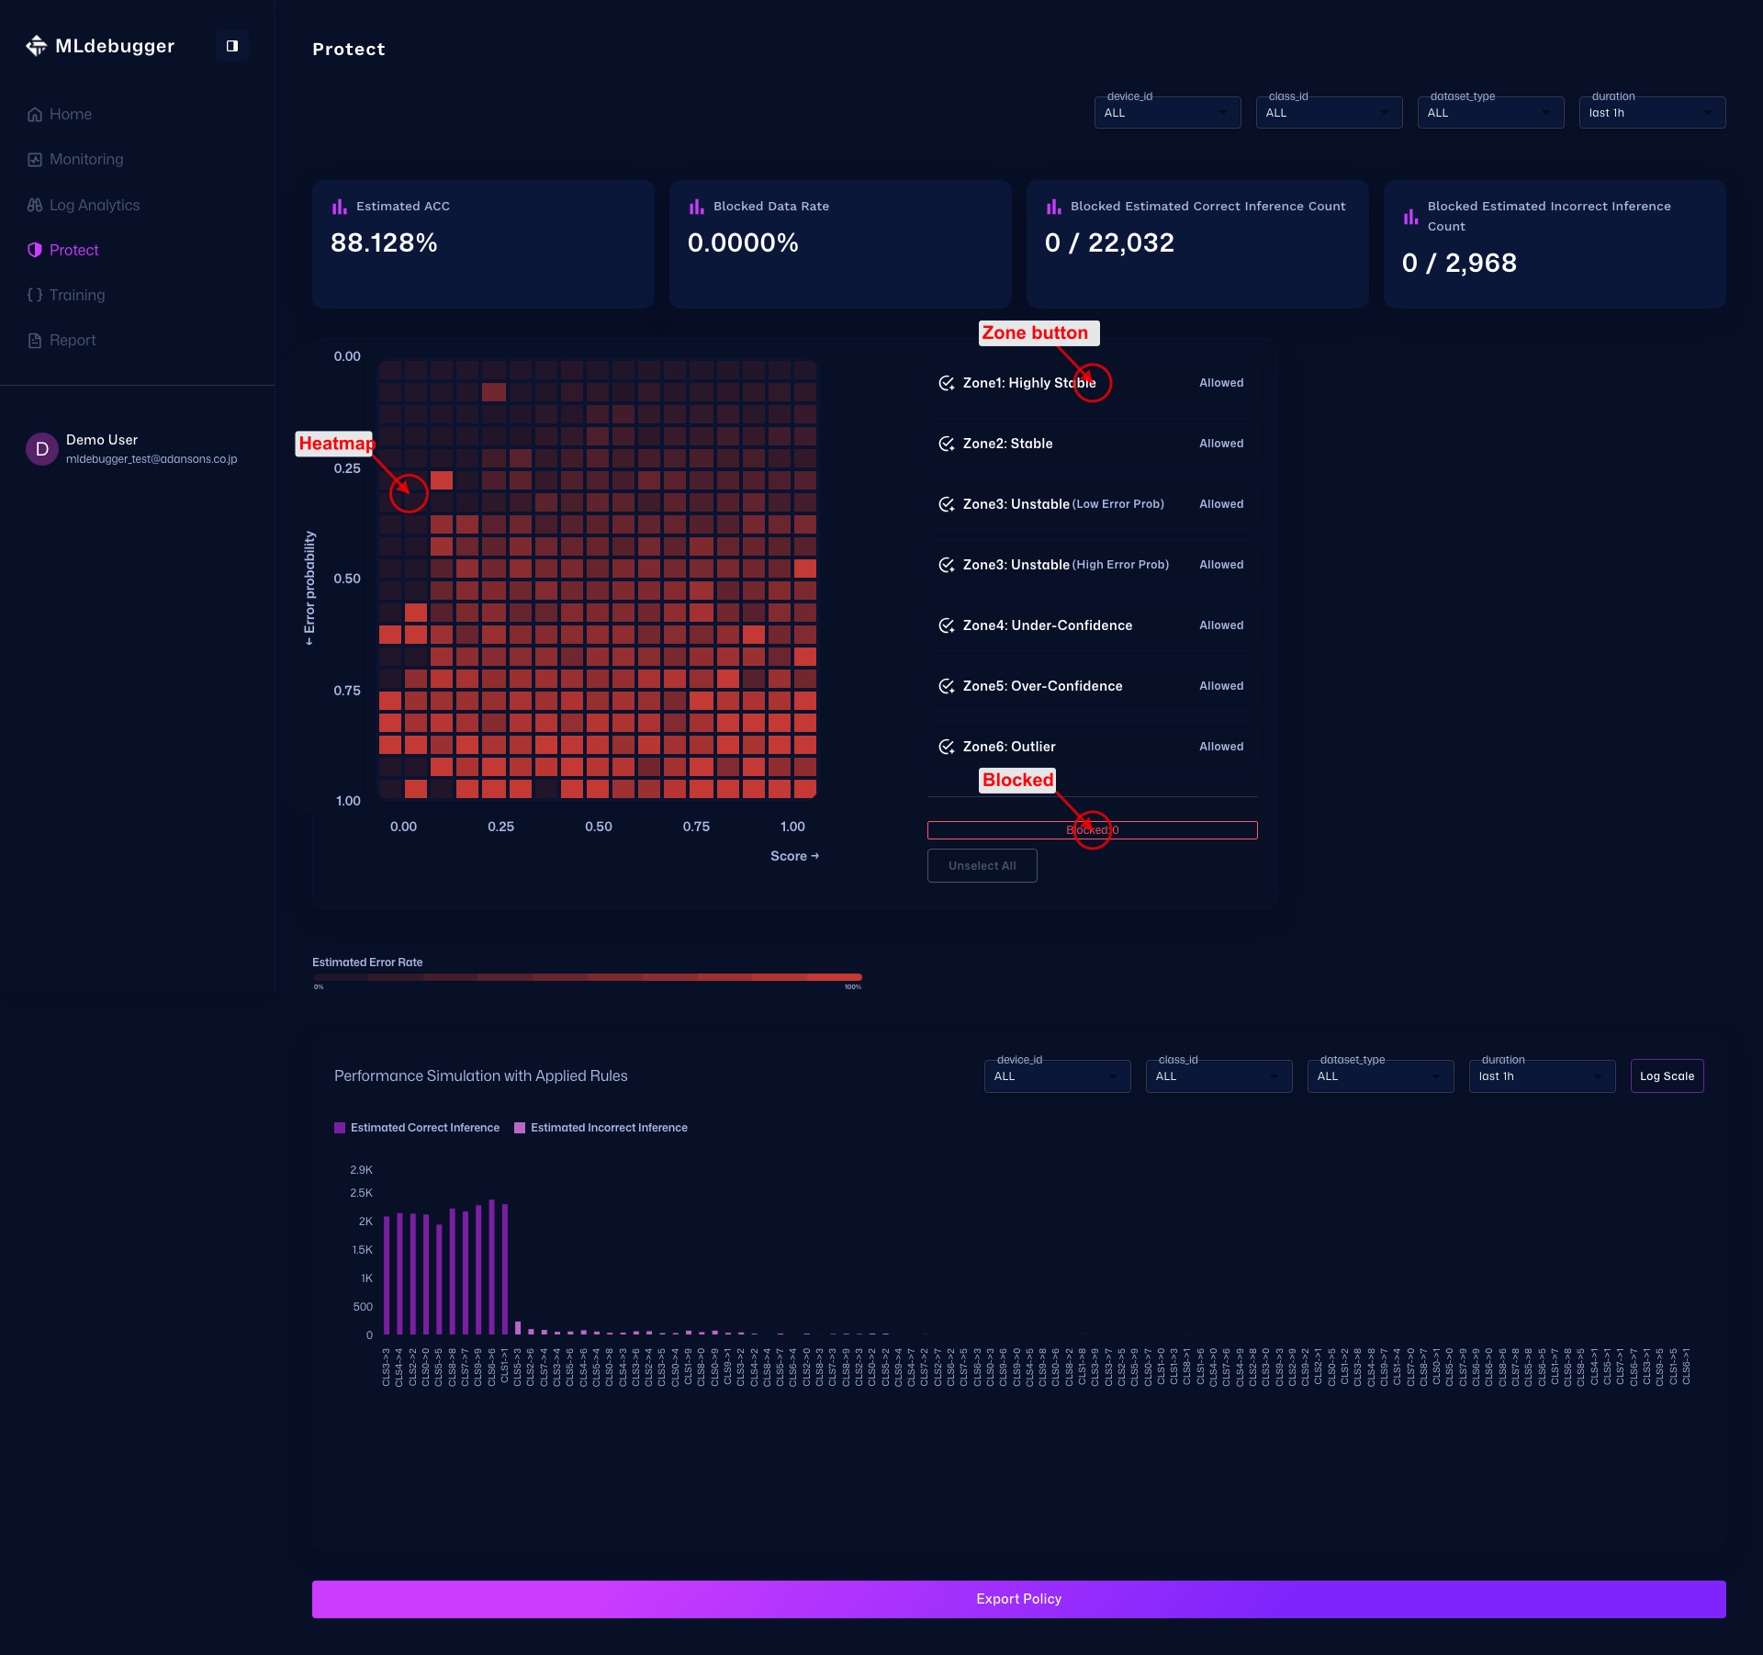Click the Report document icon
The height and width of the screenshot is (1655, 1763).
click(x=35, y=341)
